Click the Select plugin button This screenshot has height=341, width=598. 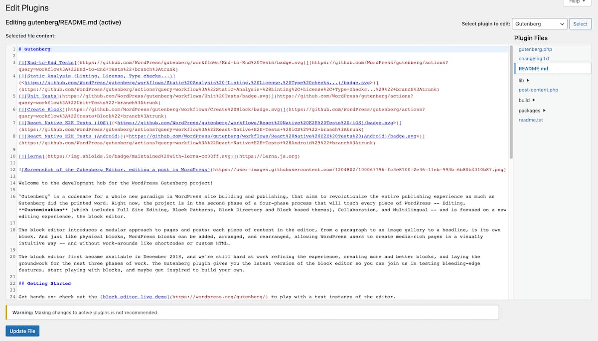click(x=580, y=23)
